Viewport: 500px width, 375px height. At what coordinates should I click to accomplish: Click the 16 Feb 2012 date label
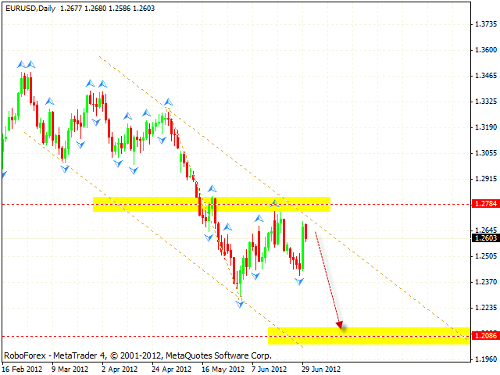coord(21,368)
